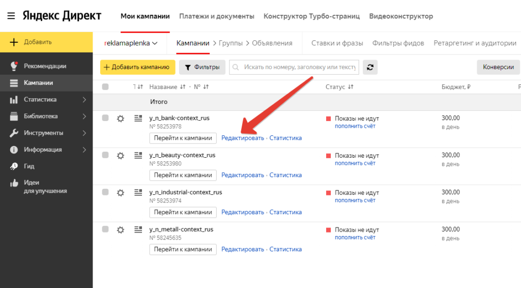Click the magnifier icon in search box
Image resolution: width=521 pixels, height=288 pixels.
click(x=236, y=68)
